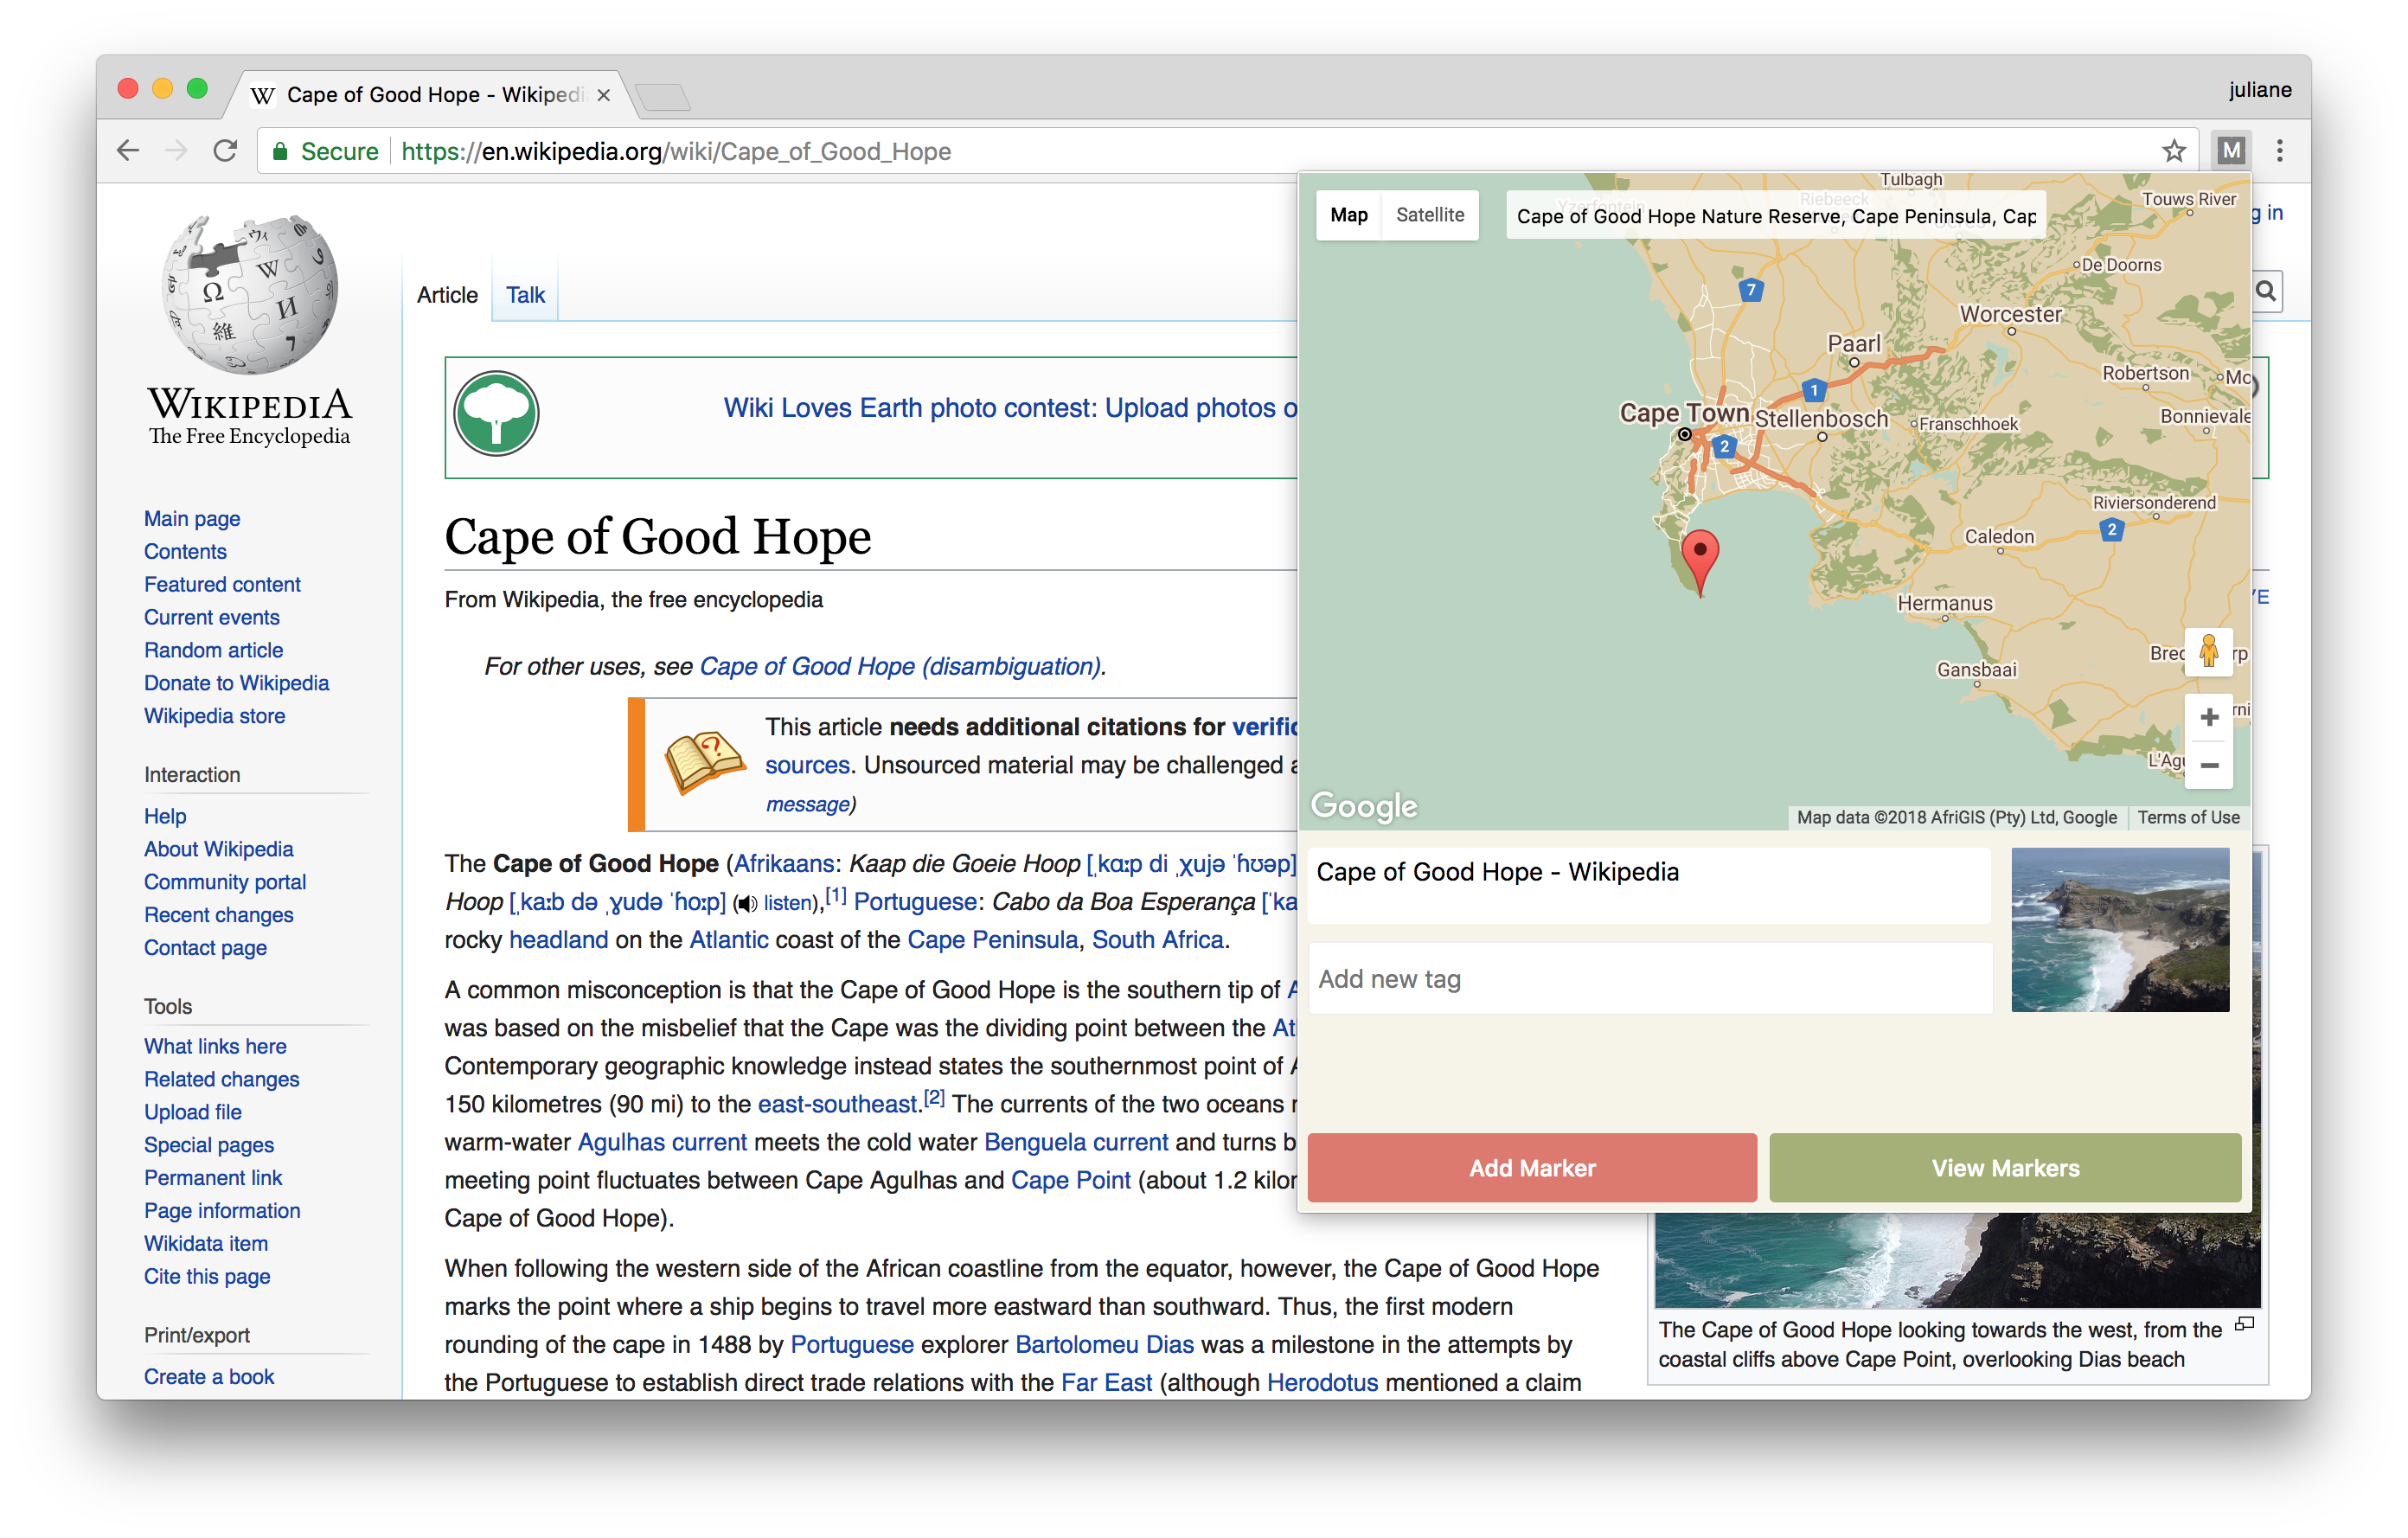Open Random article sidebar link
The width and height of the screenshot is (2408, 1538).
pyautogui.click(x=213, y=650)
